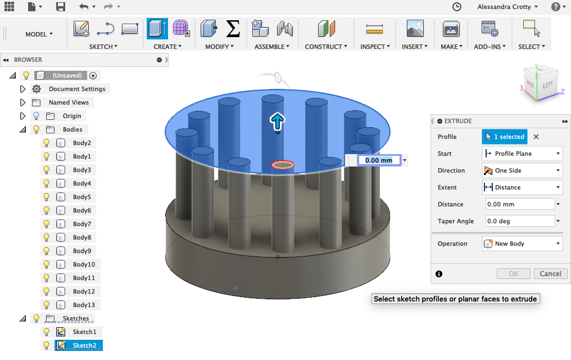The height and width of the screenshot is (360, 571).
Task: Select Body7 in the browser
Action: [81, 224]
